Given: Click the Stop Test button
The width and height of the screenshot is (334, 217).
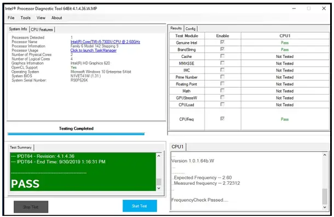Looking at the screenshot, I should 31,207.
